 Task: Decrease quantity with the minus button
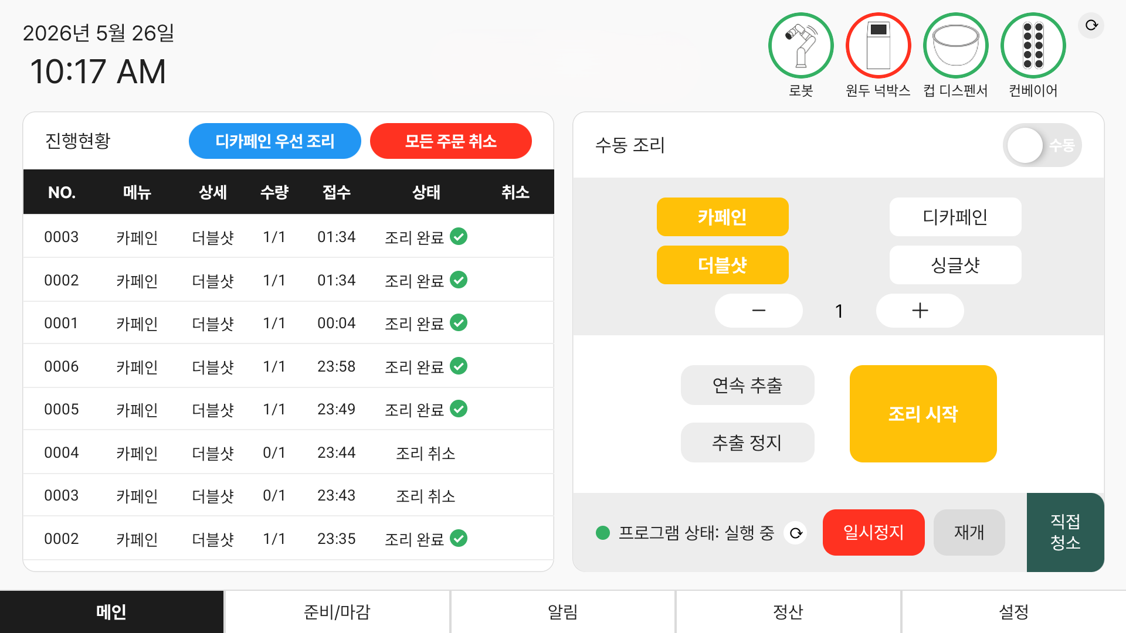pos(759,311)
